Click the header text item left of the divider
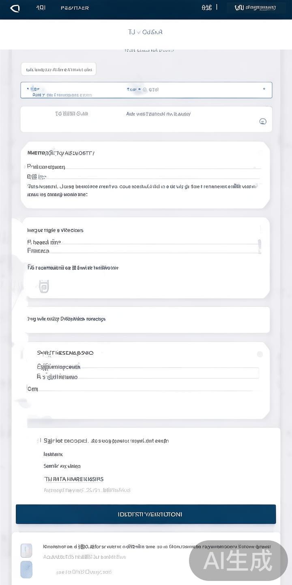 (206, 8)
